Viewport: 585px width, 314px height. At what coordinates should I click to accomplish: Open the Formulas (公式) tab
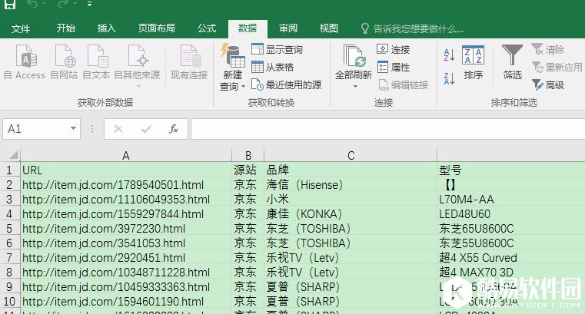[x=207, y=28]
